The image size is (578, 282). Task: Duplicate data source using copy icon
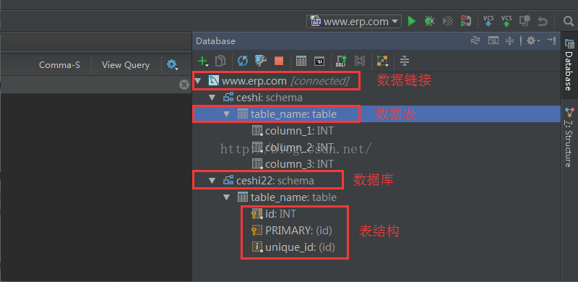220,61
